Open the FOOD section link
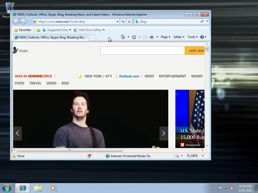The width and height of the screenshot is (258, 193). coord(19,83)
